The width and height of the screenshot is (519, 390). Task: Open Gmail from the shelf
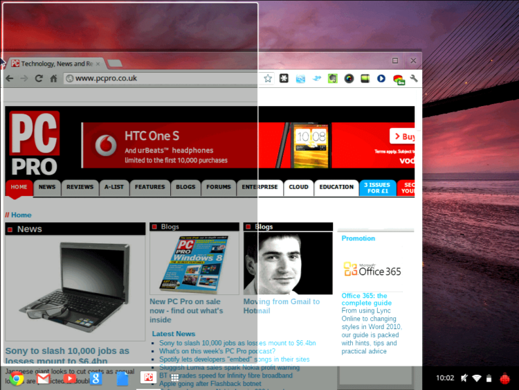tap(44, 378)
